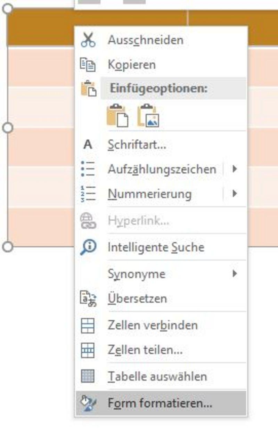
Task: Click the table's middle-left resize handle
Action: tap(8, 128)
